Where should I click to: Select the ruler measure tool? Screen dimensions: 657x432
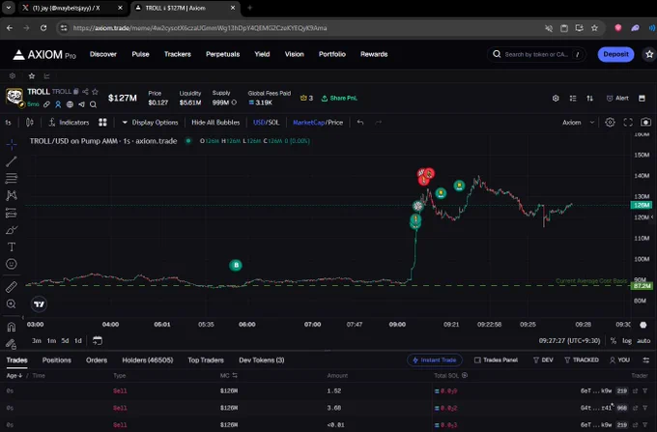[x=12, y=287]
